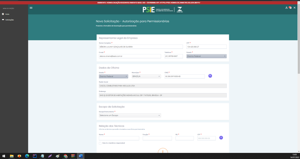Go to Início in sidebar
This screenshot has width=300, height=159.
(7, 14)
